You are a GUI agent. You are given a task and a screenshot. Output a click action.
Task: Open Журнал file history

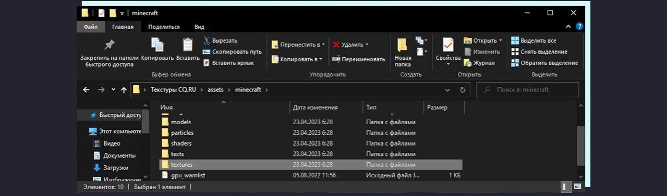pos(479,63)
